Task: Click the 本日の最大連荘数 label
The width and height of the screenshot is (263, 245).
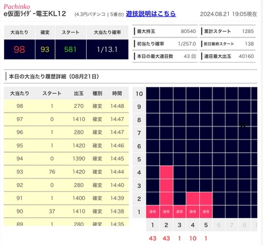Action: (155, 56)
